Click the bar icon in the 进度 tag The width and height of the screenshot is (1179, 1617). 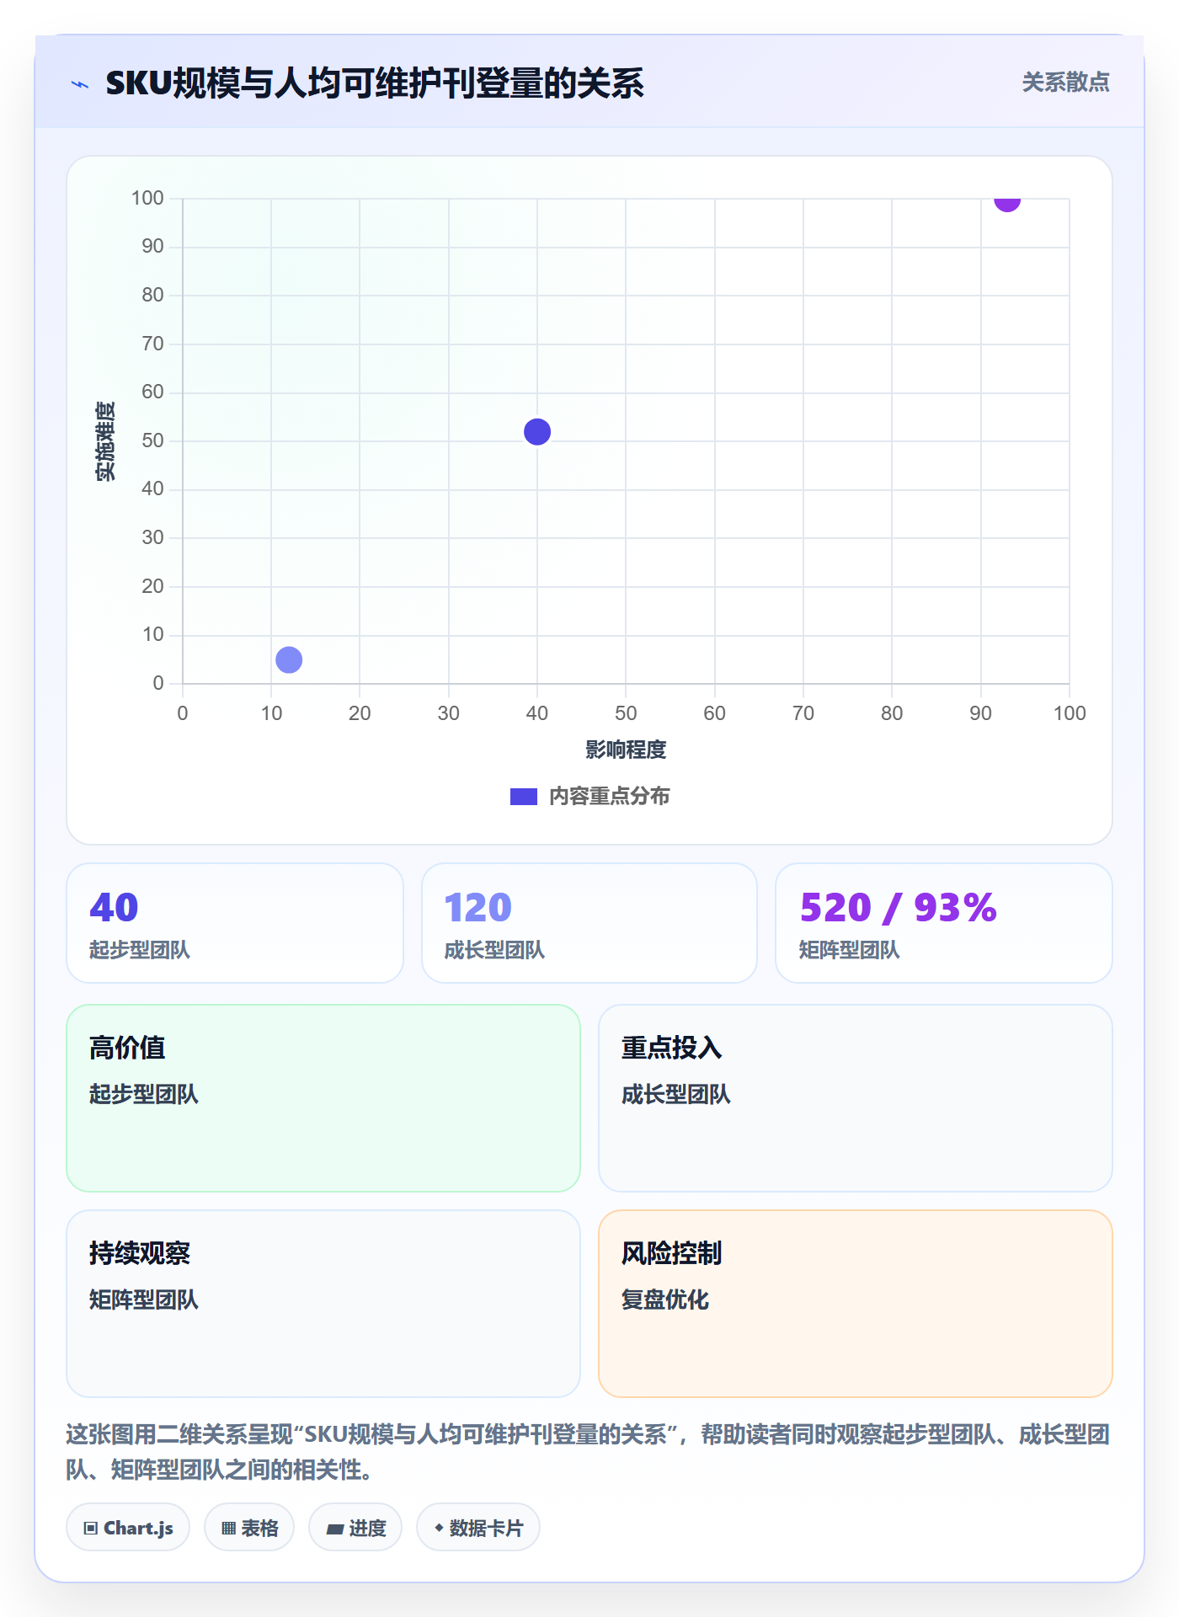click(335, 1529)
